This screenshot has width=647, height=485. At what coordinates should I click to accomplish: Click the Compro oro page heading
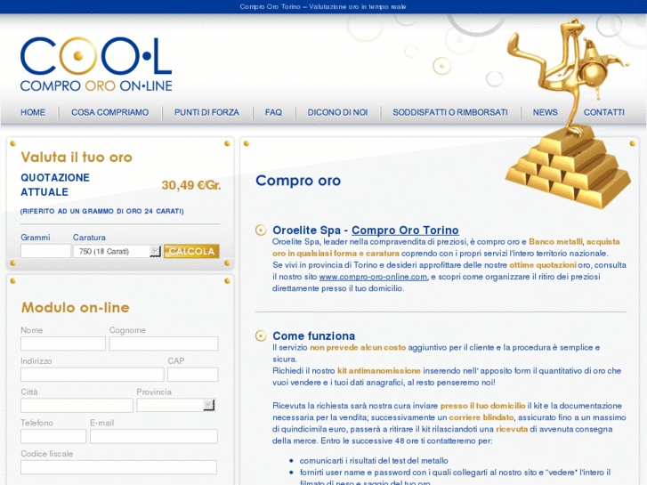(298, 181)
